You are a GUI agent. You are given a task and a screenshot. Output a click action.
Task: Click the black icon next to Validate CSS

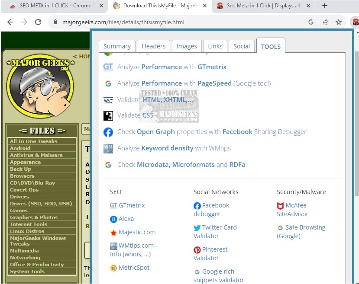[x=108, y=116]
